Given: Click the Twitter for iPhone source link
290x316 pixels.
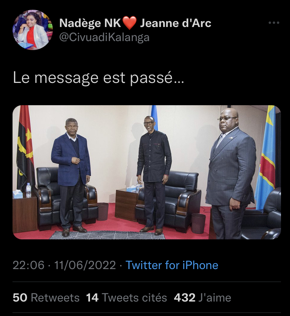Looking at the screenshot, I should coord(172,265).
